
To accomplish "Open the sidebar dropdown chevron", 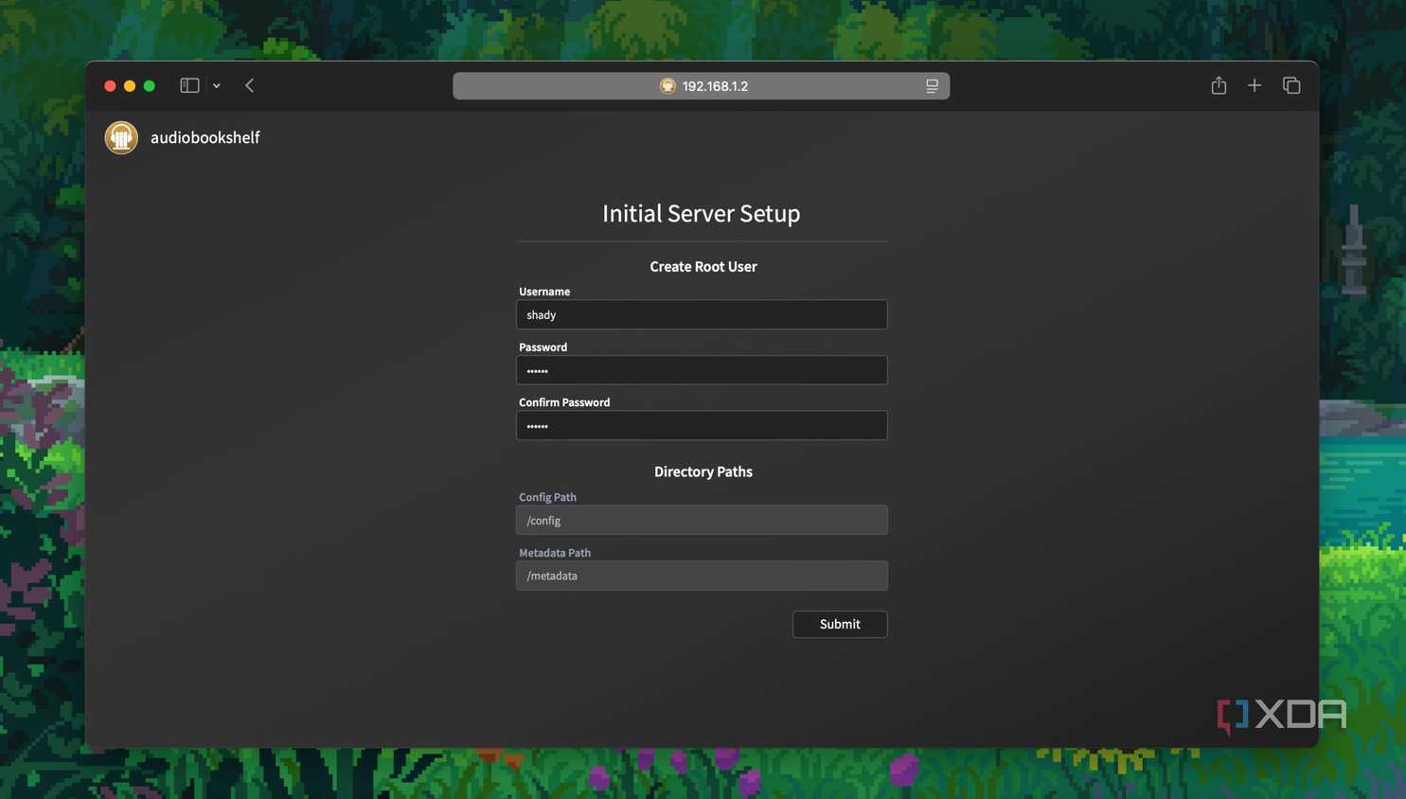I will [217, 86].
